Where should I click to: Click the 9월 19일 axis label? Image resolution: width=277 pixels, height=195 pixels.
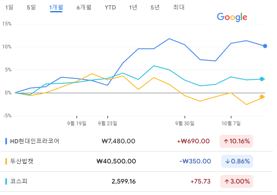click(77, 123)
